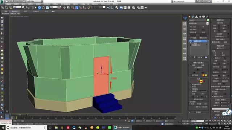Image resolution: width=232 pixels, height=130 pixels.
Task: Click the time slider on the timeline
Action: coord(18,115)
